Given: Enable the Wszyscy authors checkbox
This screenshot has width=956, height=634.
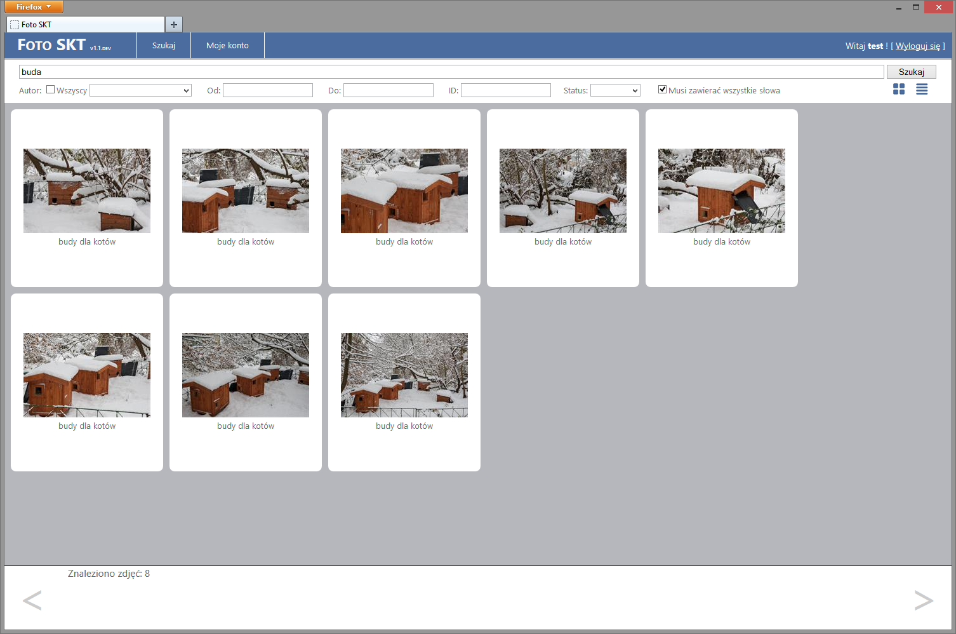Looking at the screenshot, I should coord(51,90).
